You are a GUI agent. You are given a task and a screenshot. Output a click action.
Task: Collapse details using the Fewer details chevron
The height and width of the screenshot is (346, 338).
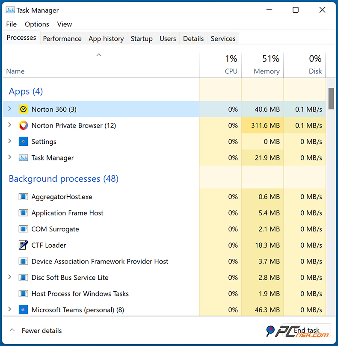(12, 330)
